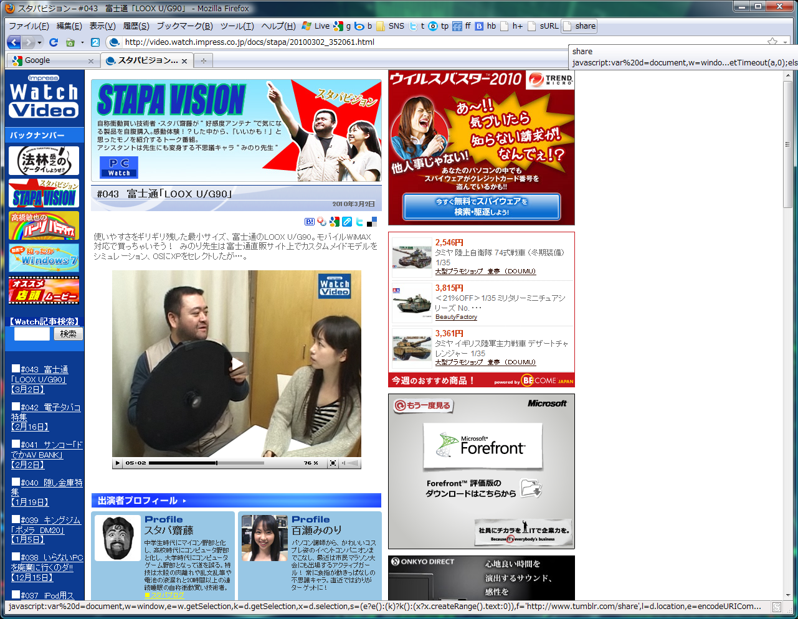
Task: Close the Google tab
Action: [x=91, y=61]
